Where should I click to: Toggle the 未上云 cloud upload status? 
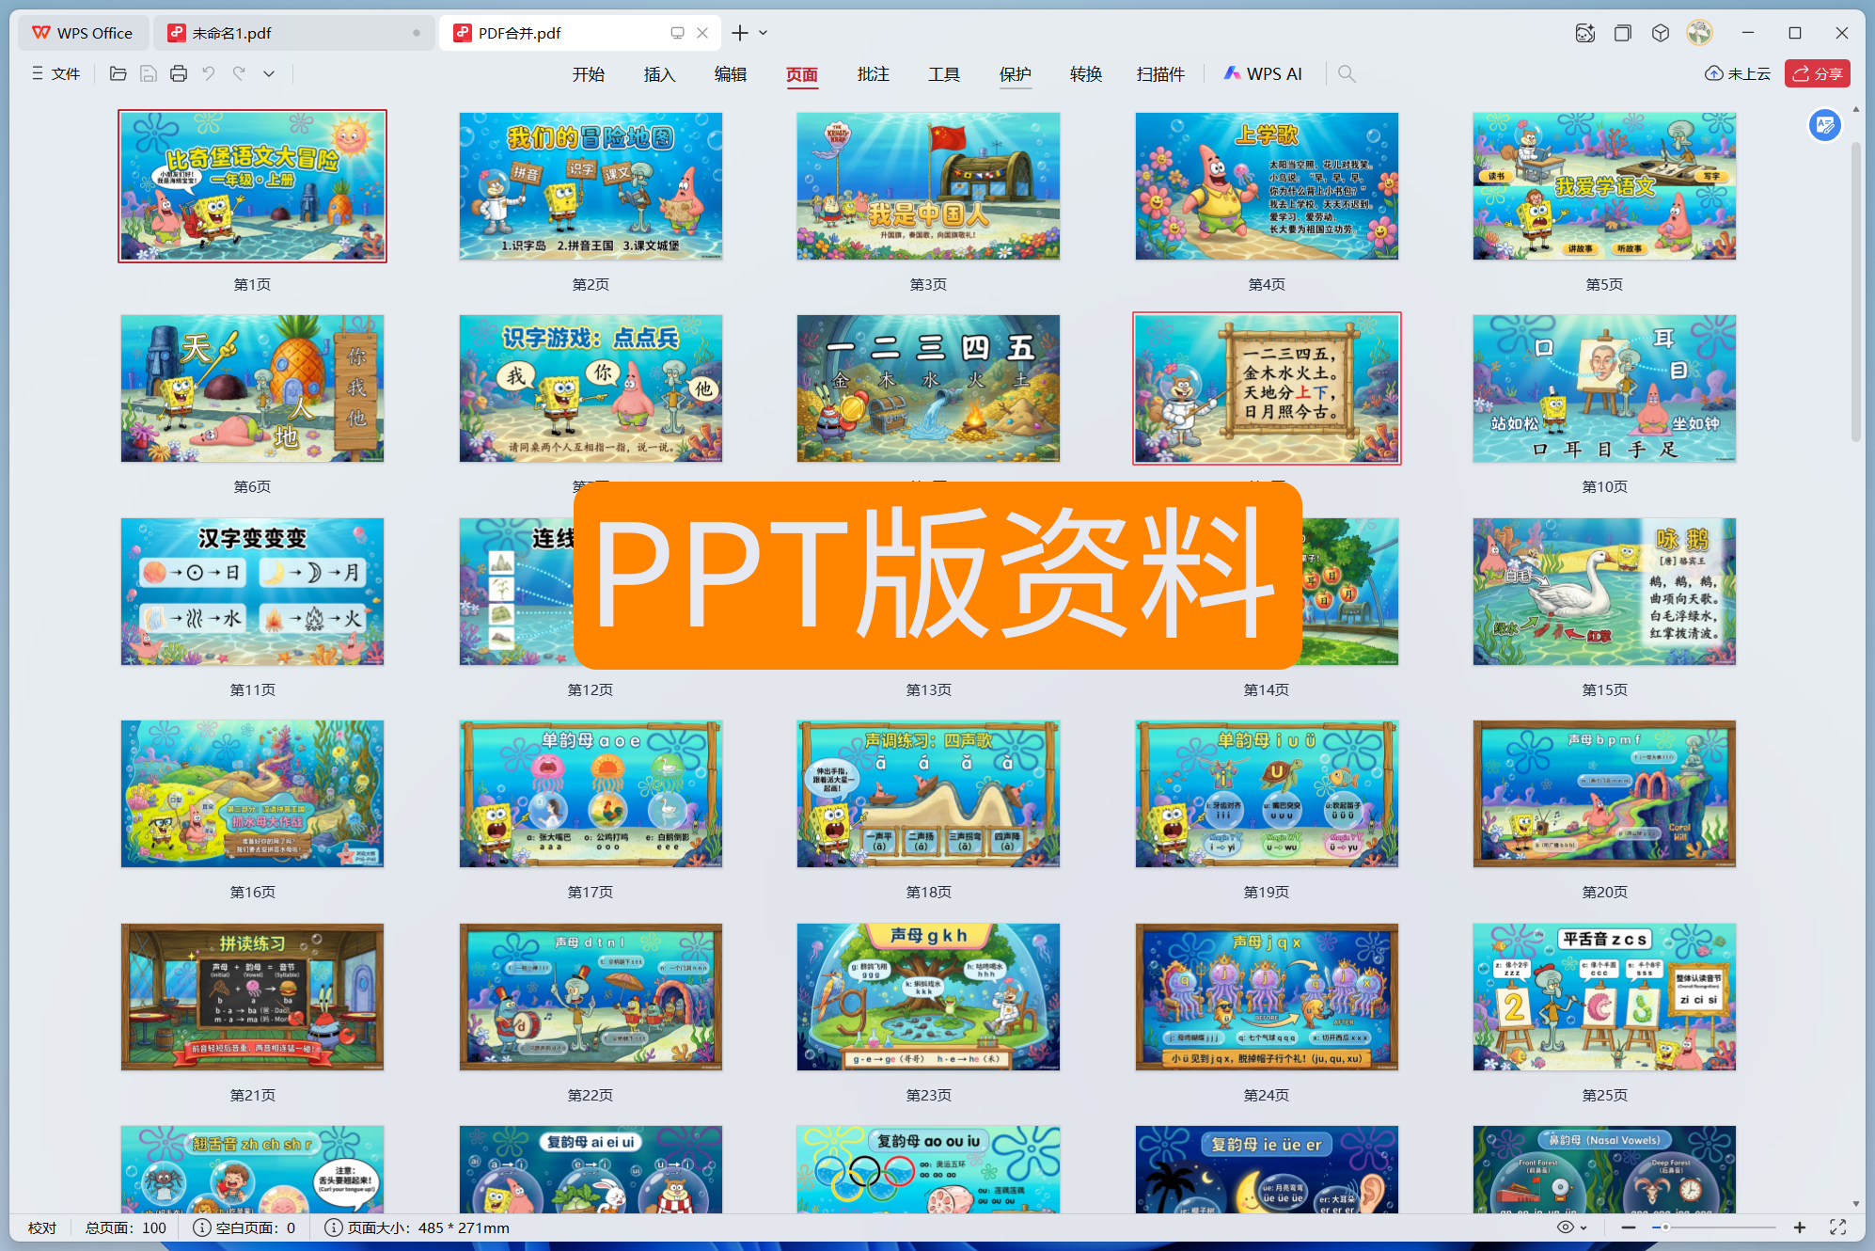pyautogui.click(x=1737, y=72)
